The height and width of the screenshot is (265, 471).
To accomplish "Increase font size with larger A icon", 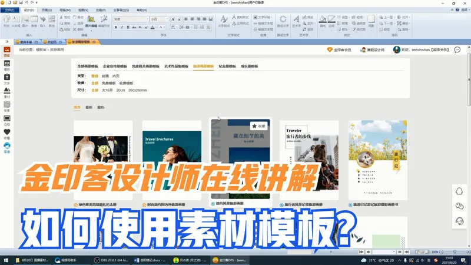I will [173, 19].
